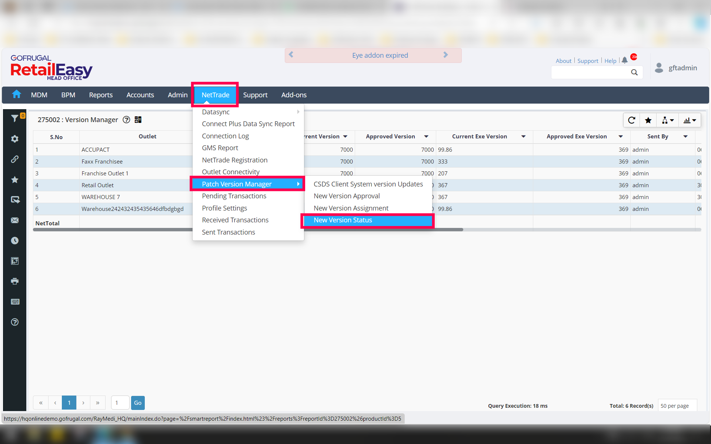Screen dimensions: 711x444
Task: Mark report as favorite with star button
Action: tap(648, 120)
